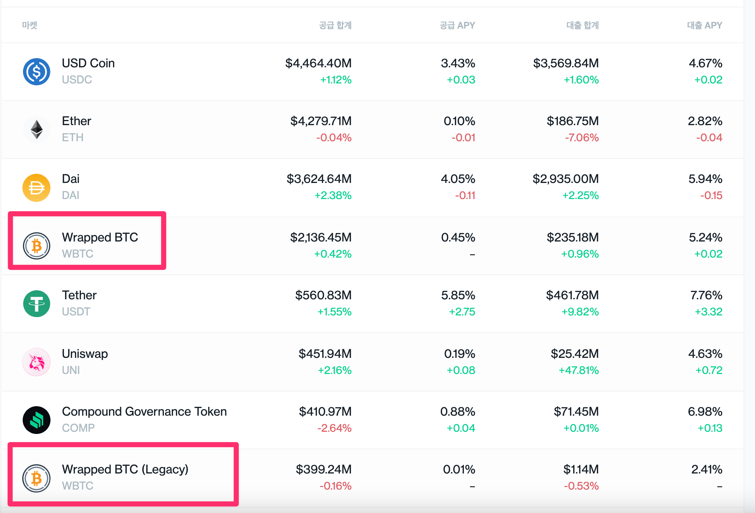Select the Tether market name
The image size is (755, 513).
coord(79,295)
